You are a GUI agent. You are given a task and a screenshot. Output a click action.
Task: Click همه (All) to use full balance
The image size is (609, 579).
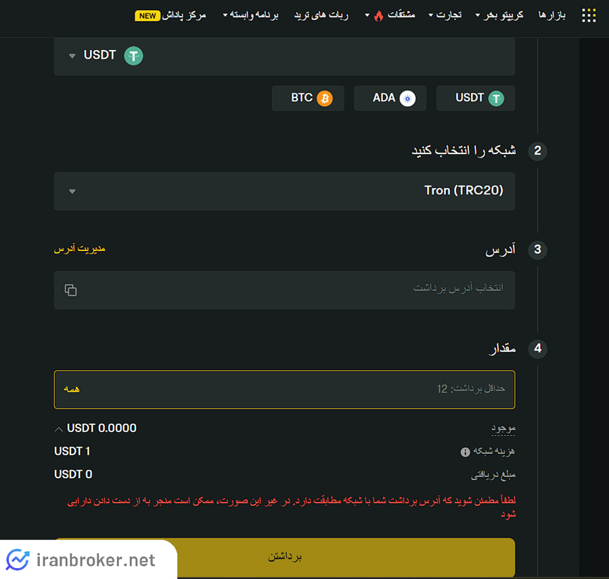[72, 389]
